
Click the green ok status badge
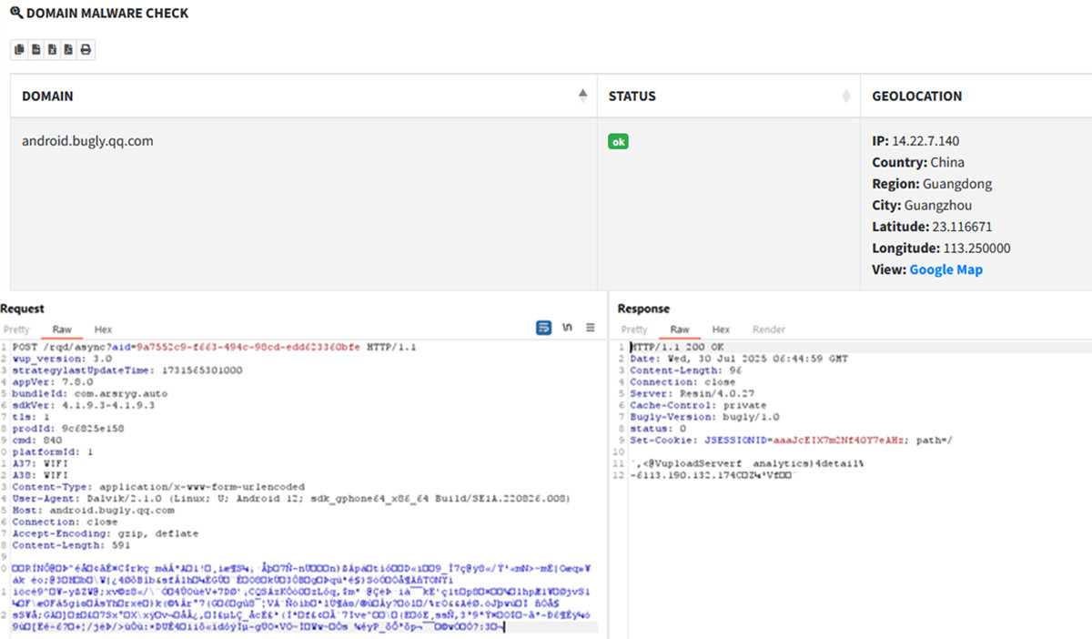619,142
